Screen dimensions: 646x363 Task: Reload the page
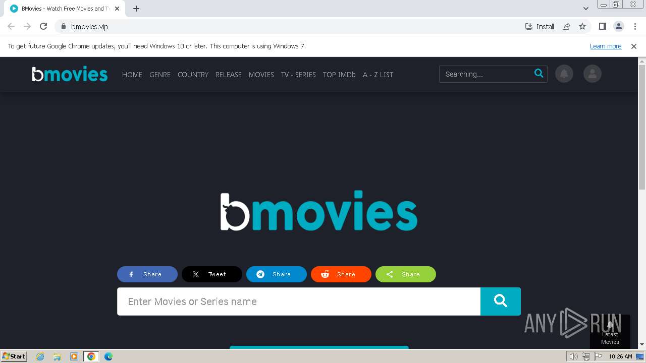[x=43, y=26]
